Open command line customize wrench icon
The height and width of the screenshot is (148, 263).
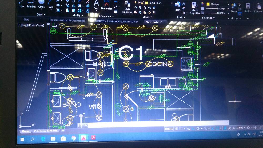(x=86, y=125)
